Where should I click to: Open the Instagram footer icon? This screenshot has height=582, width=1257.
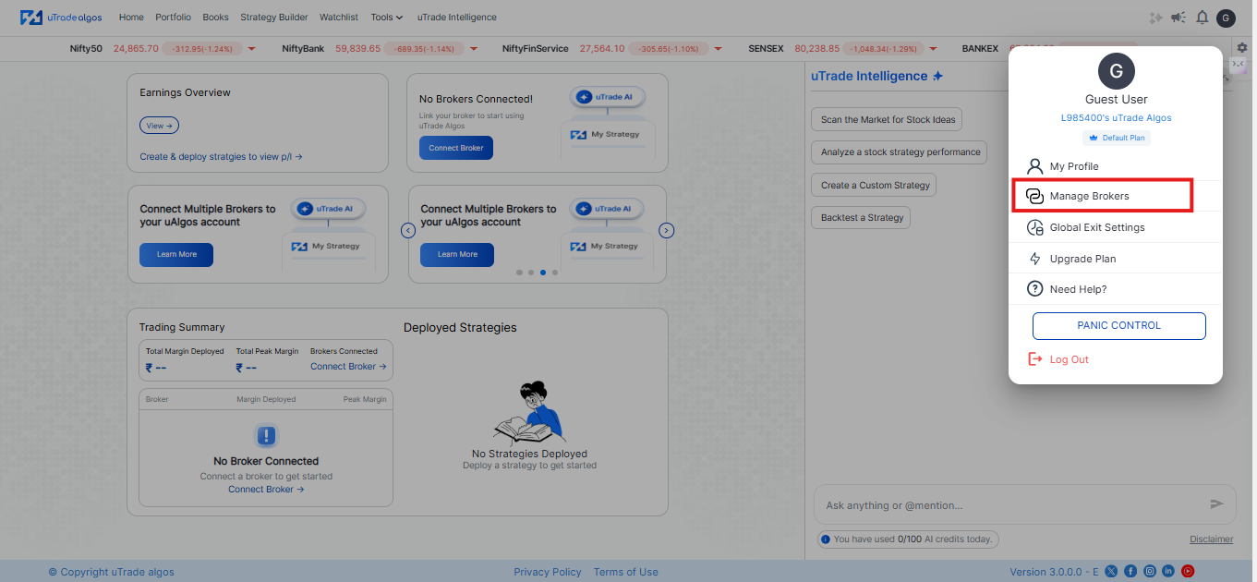coord(1150,572)
